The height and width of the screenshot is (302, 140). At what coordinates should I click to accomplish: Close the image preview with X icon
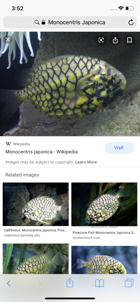[x=8, y=40]
